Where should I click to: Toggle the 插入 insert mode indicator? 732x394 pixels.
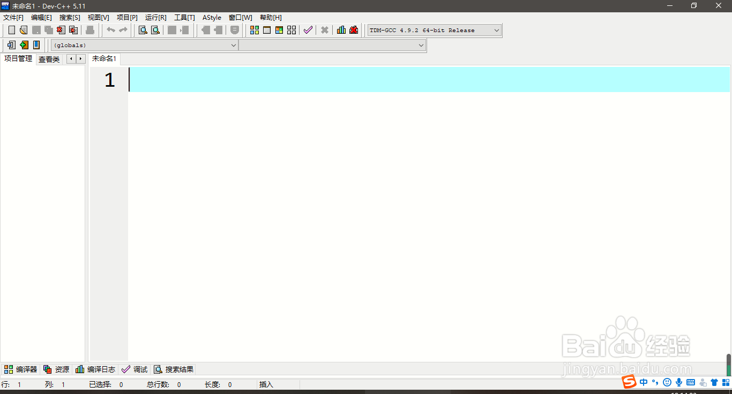266,384
